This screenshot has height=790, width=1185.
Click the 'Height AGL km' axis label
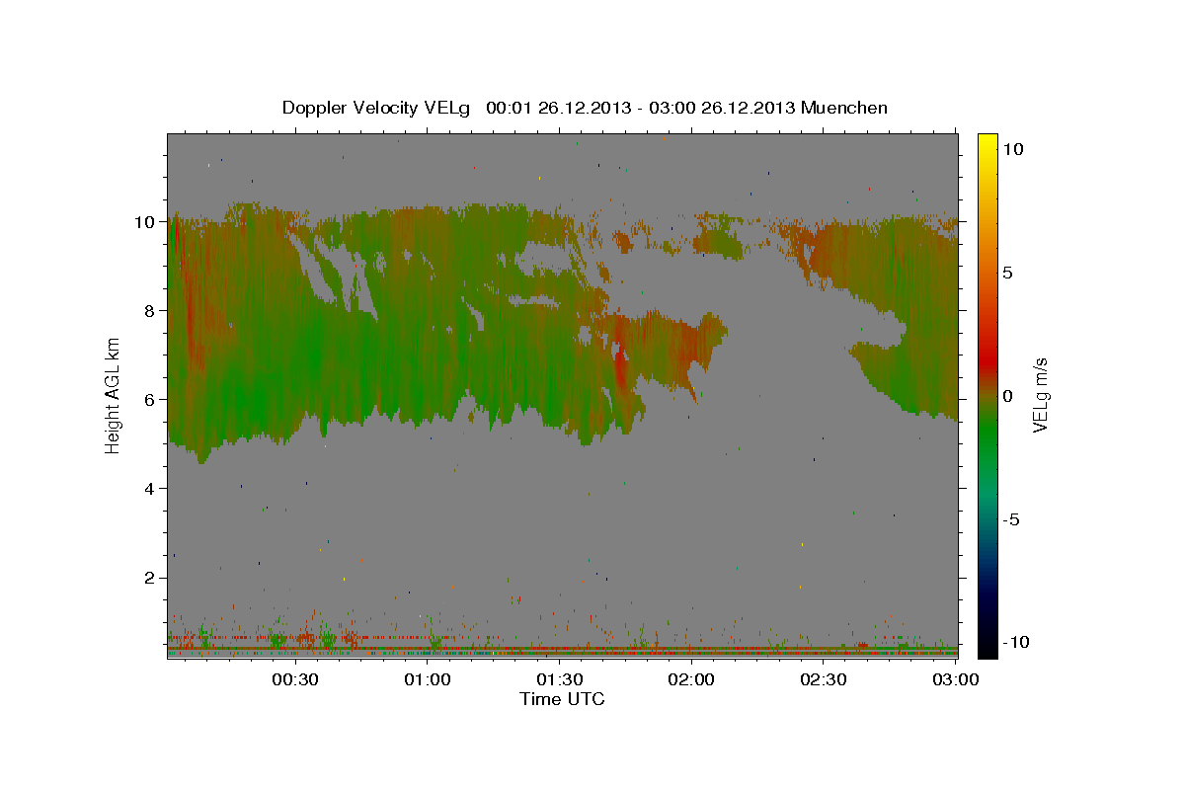114,395
